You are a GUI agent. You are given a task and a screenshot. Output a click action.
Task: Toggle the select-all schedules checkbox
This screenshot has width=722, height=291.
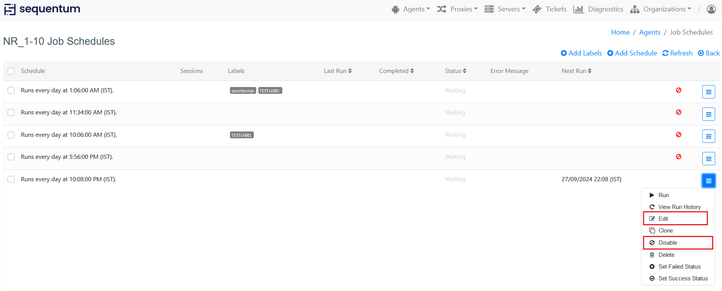(x=11, y=71)
